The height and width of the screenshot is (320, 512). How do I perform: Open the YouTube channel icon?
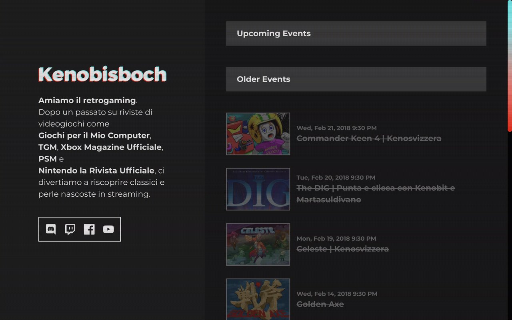[x=108, y=229]
